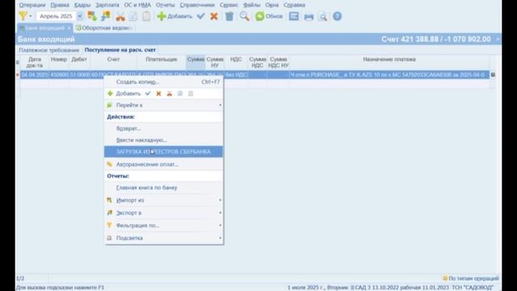Click the yellow filter funnel icon
Viewport: 517px width, 291px height.
tap(23, 16)
